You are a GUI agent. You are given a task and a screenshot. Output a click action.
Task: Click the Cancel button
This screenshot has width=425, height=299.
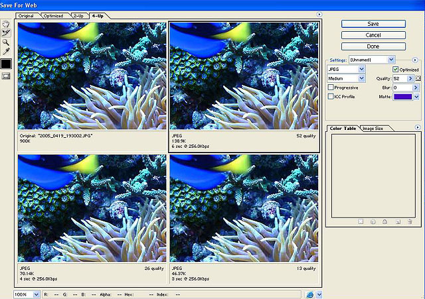[x=373, y=34]
